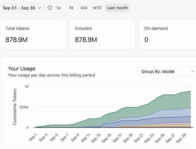Click the usage per day subtitle text
This screenshot has width=196, height=149.
click(51, 75)
